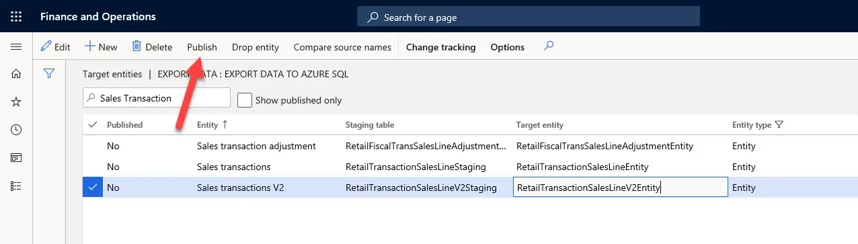Open the app launcher waffle icon
This screenshot has width=858, height=244.
(x=17, y=16)
